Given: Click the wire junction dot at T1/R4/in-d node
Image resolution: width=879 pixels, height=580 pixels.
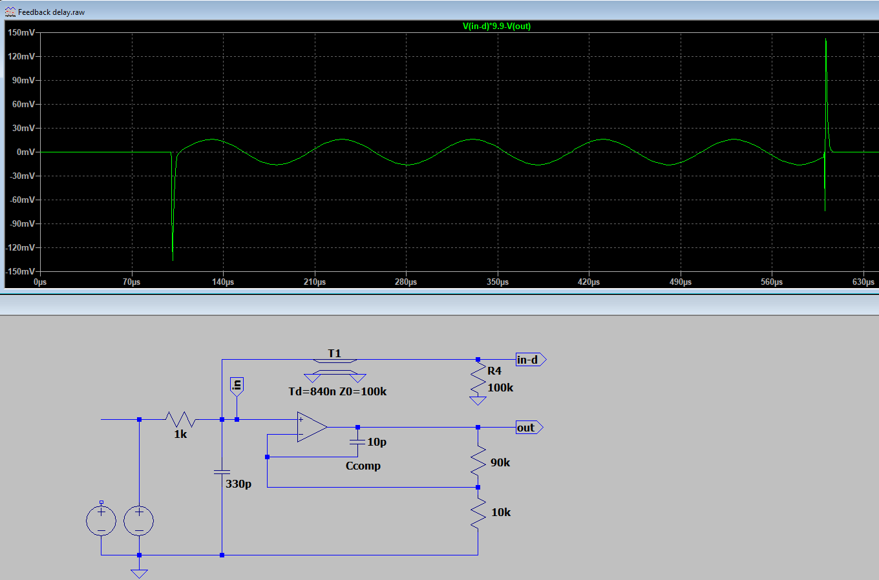Looking at the screenshot, I should (x=478, y=359).
